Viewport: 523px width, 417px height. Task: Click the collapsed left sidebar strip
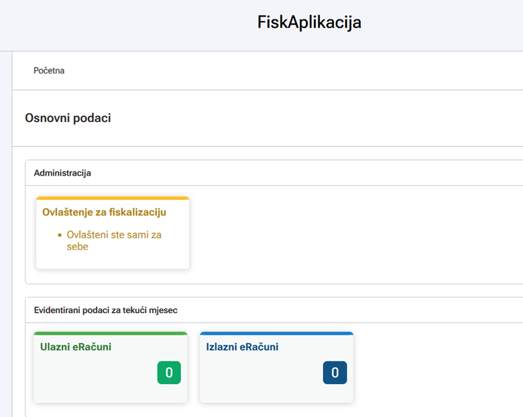tap(5, 235)
